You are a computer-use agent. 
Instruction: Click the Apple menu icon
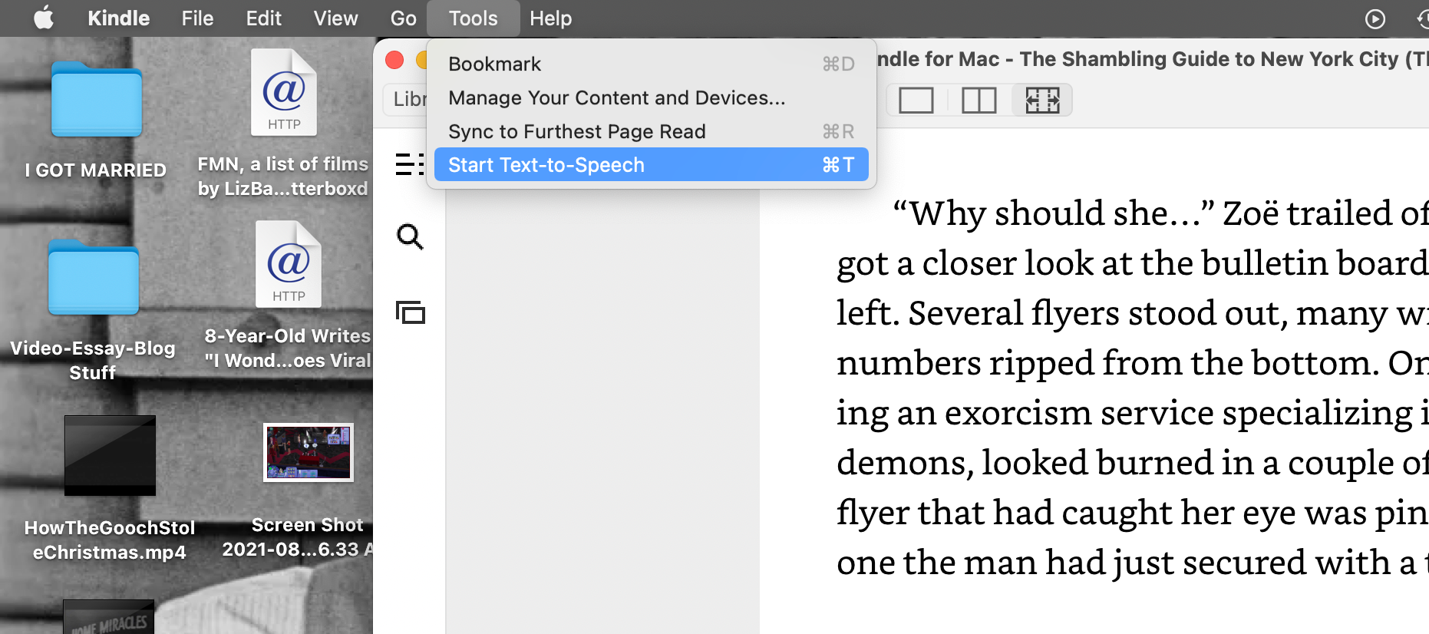click(44, 18)
